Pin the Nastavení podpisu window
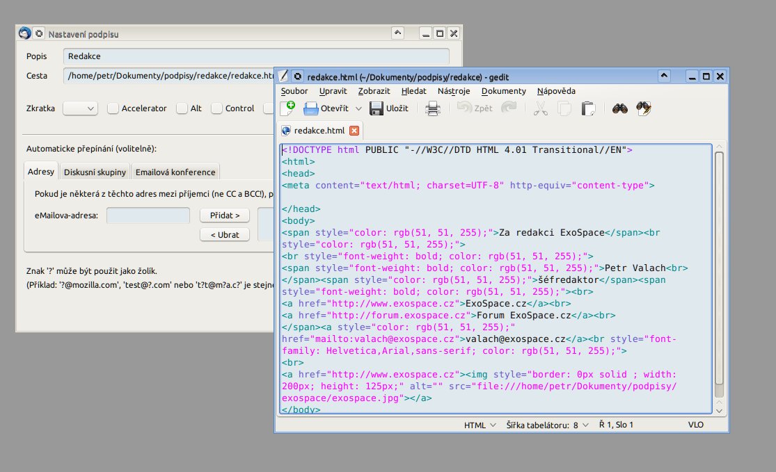This screenshot has height=472, width=776. pos(38,33)
